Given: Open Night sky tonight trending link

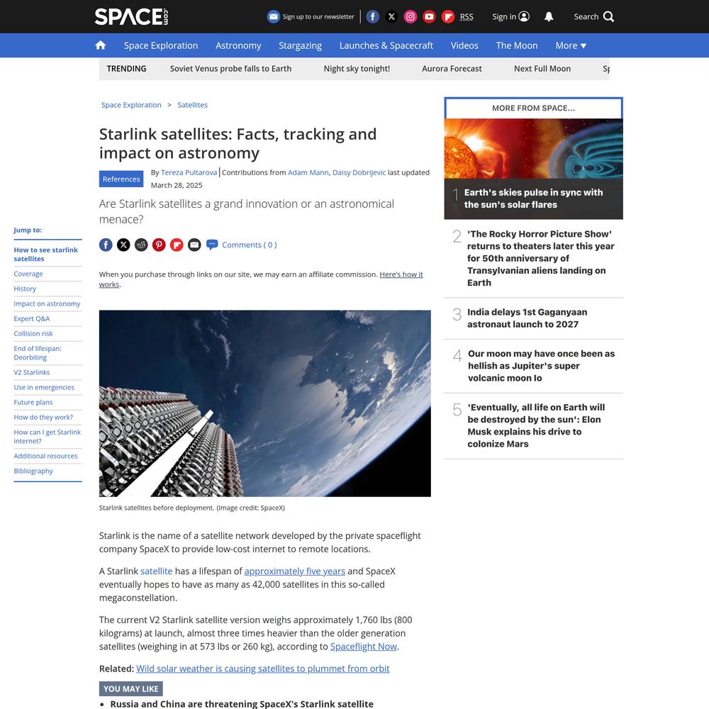Looking at the screenshot, I should click(357, 69).
